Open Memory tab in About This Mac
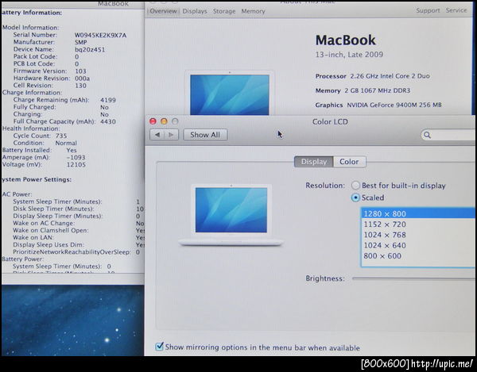The image size is (477, 372). click(253, 11)
